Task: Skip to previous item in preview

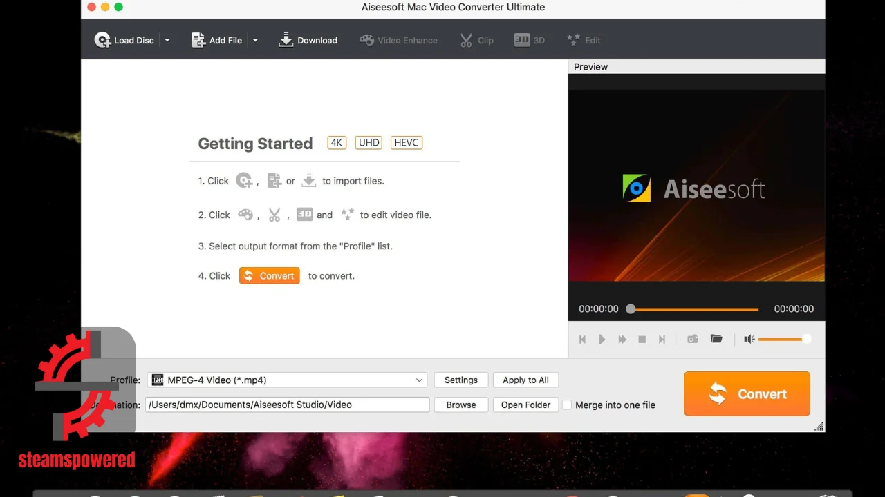Action: click(x=582, y=340)
